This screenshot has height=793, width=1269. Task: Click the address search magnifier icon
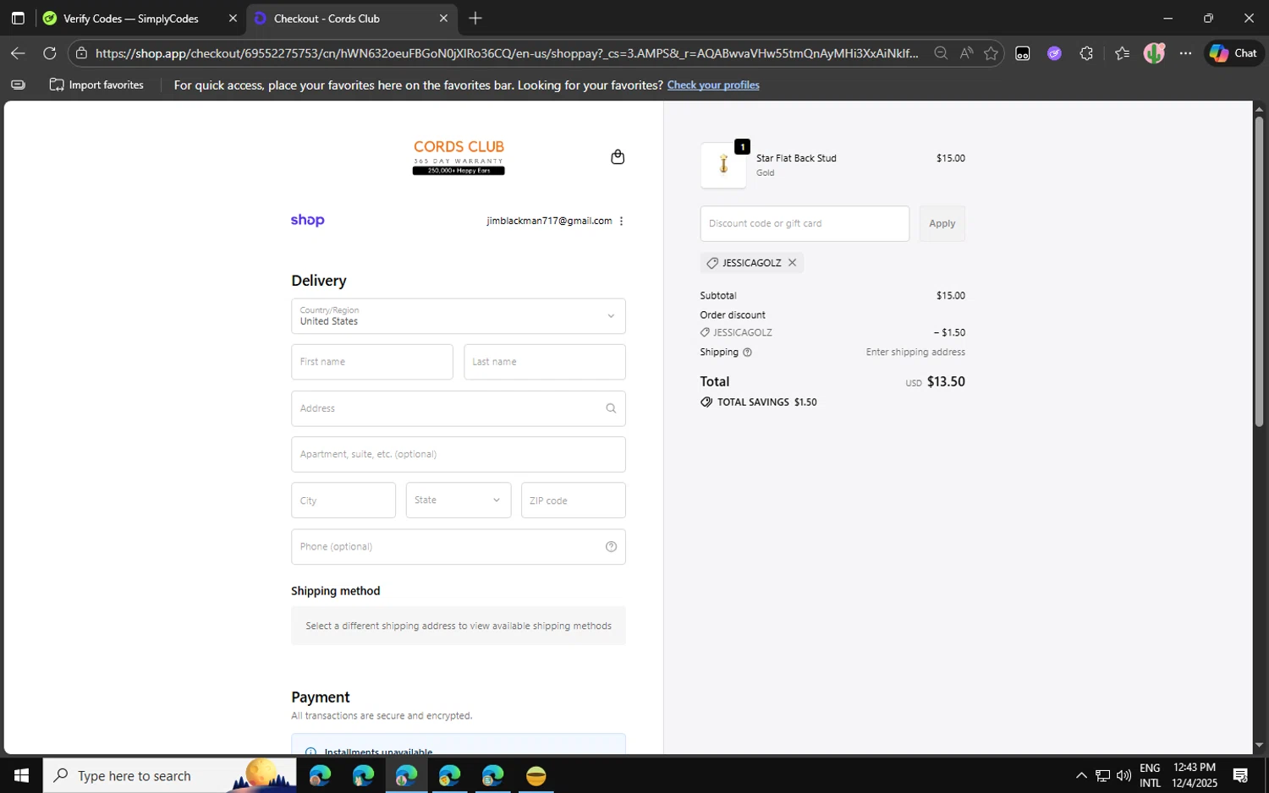(x=611, y=408)
